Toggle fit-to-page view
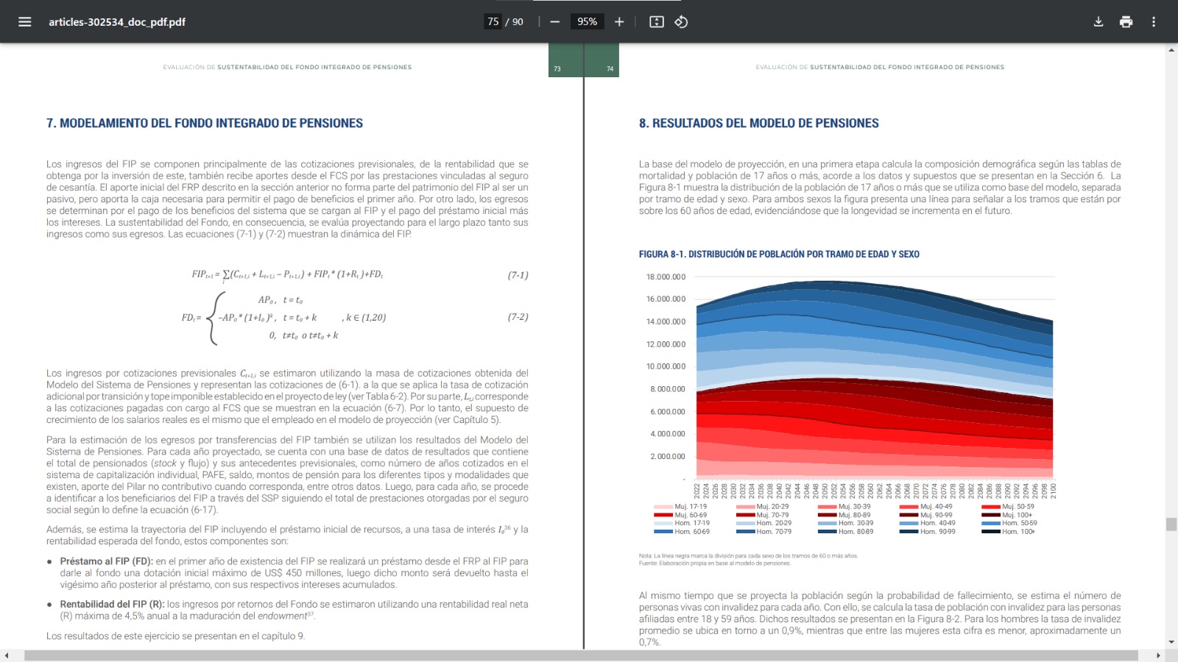 tap(655, 21)
